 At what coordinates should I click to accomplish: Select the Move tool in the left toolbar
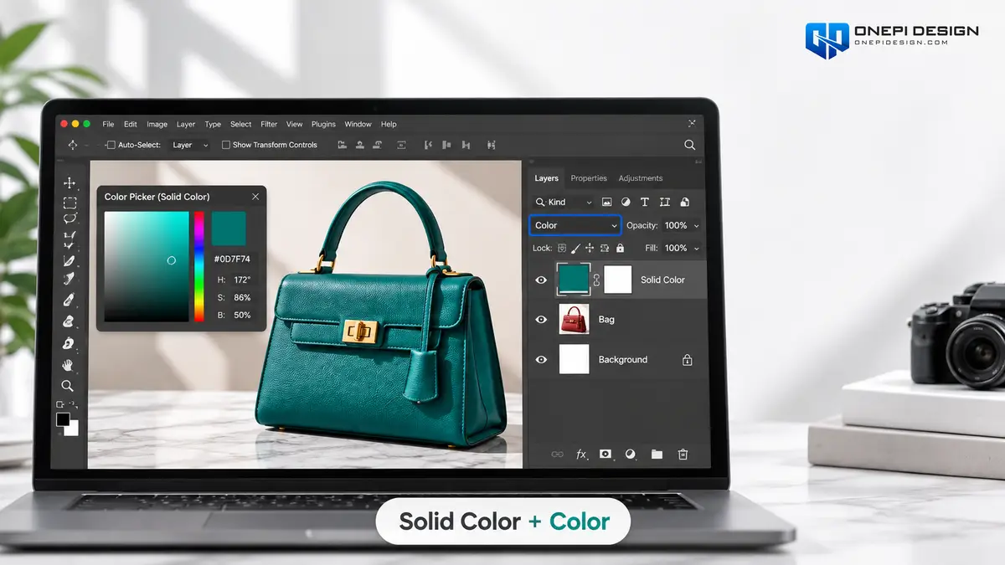(70, 183)
